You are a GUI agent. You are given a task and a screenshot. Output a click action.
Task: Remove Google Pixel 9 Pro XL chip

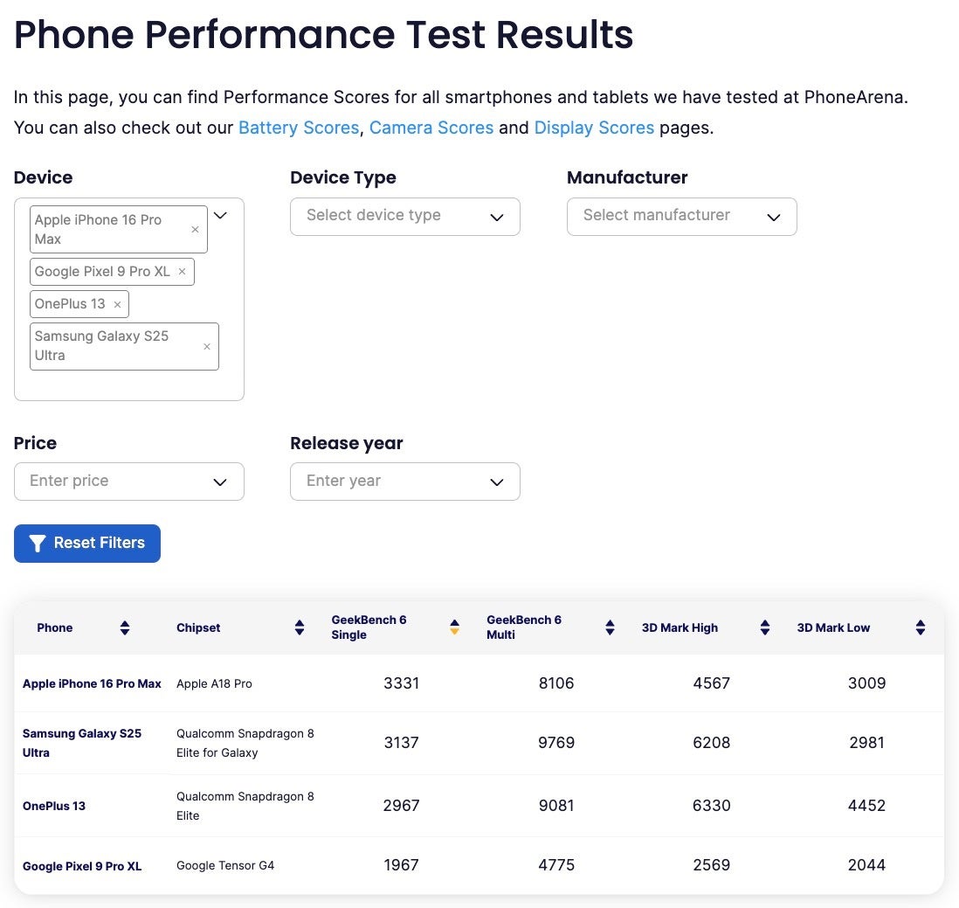pyautogui.click(x=182, y=272)
